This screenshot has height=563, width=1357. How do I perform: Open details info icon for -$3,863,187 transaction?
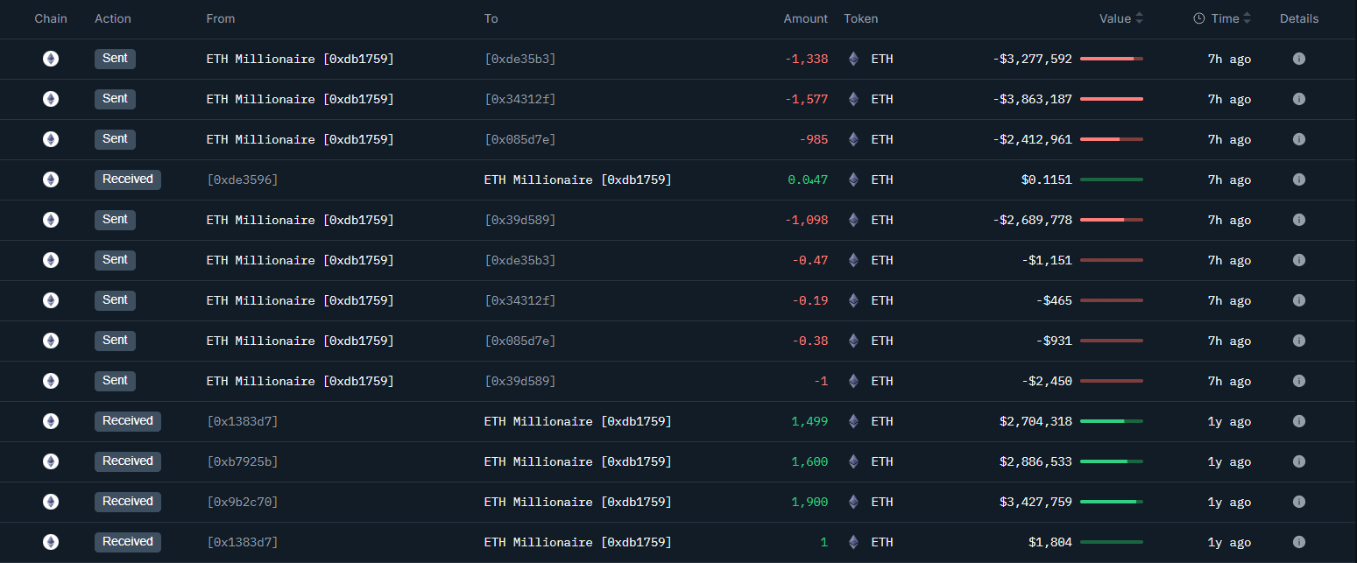(1298, 99)
